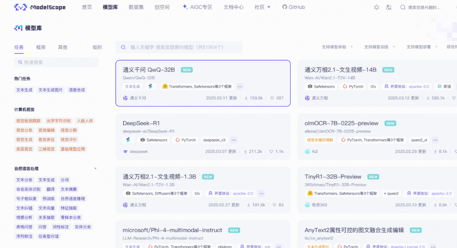Image resolution: width=457 pixels, height=248 pixels.
Task: Filter by 视觉检测跟踪 tag
Action: coord(28,121)
